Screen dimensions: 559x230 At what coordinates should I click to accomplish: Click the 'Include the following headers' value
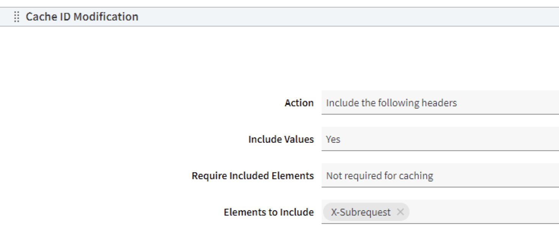(x=391, y=103)
